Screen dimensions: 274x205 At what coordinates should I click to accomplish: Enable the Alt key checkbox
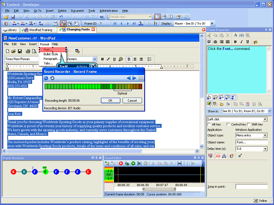[209, 124]
